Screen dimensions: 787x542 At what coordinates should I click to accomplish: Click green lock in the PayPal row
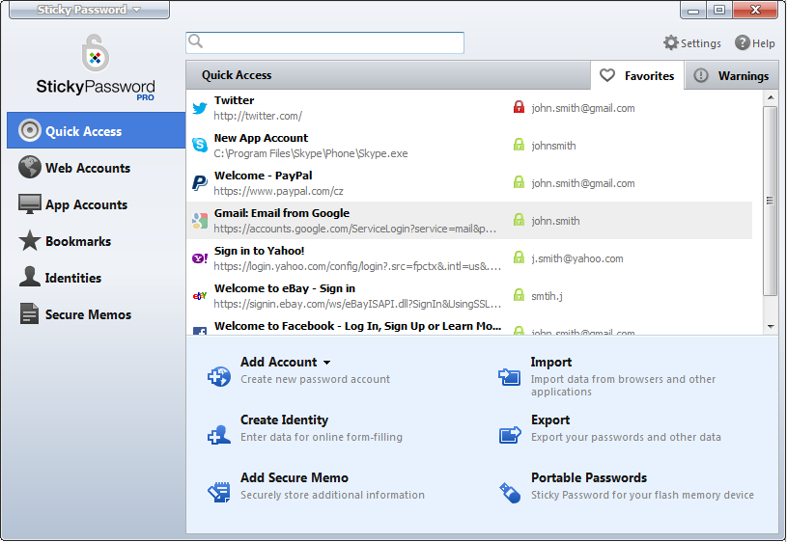[519, 182]
